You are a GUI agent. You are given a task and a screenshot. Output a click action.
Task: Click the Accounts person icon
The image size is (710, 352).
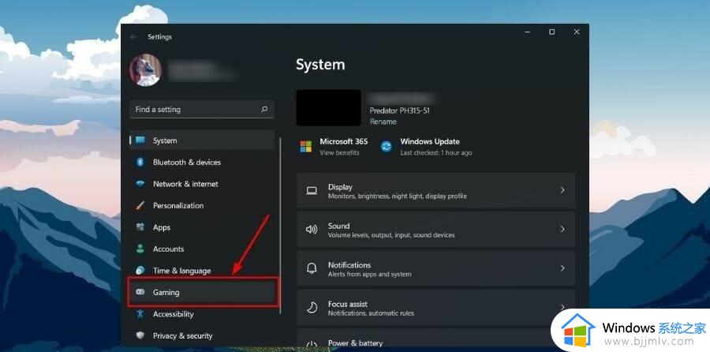point(140,249)
